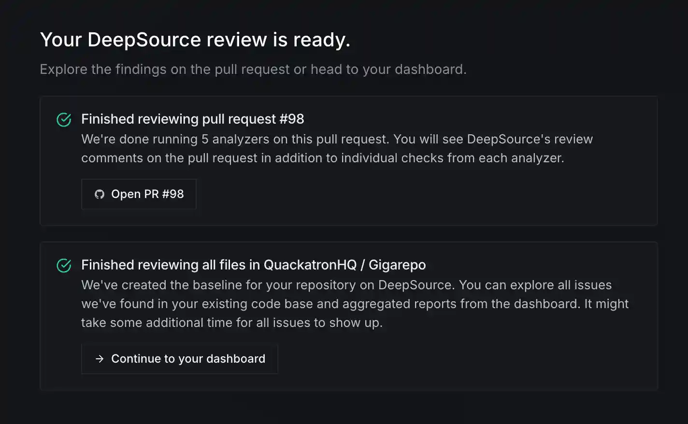Click 'pull request' in the subtitle sentence
The width and height of the screenshot is (688, 424).
point(252,70)
